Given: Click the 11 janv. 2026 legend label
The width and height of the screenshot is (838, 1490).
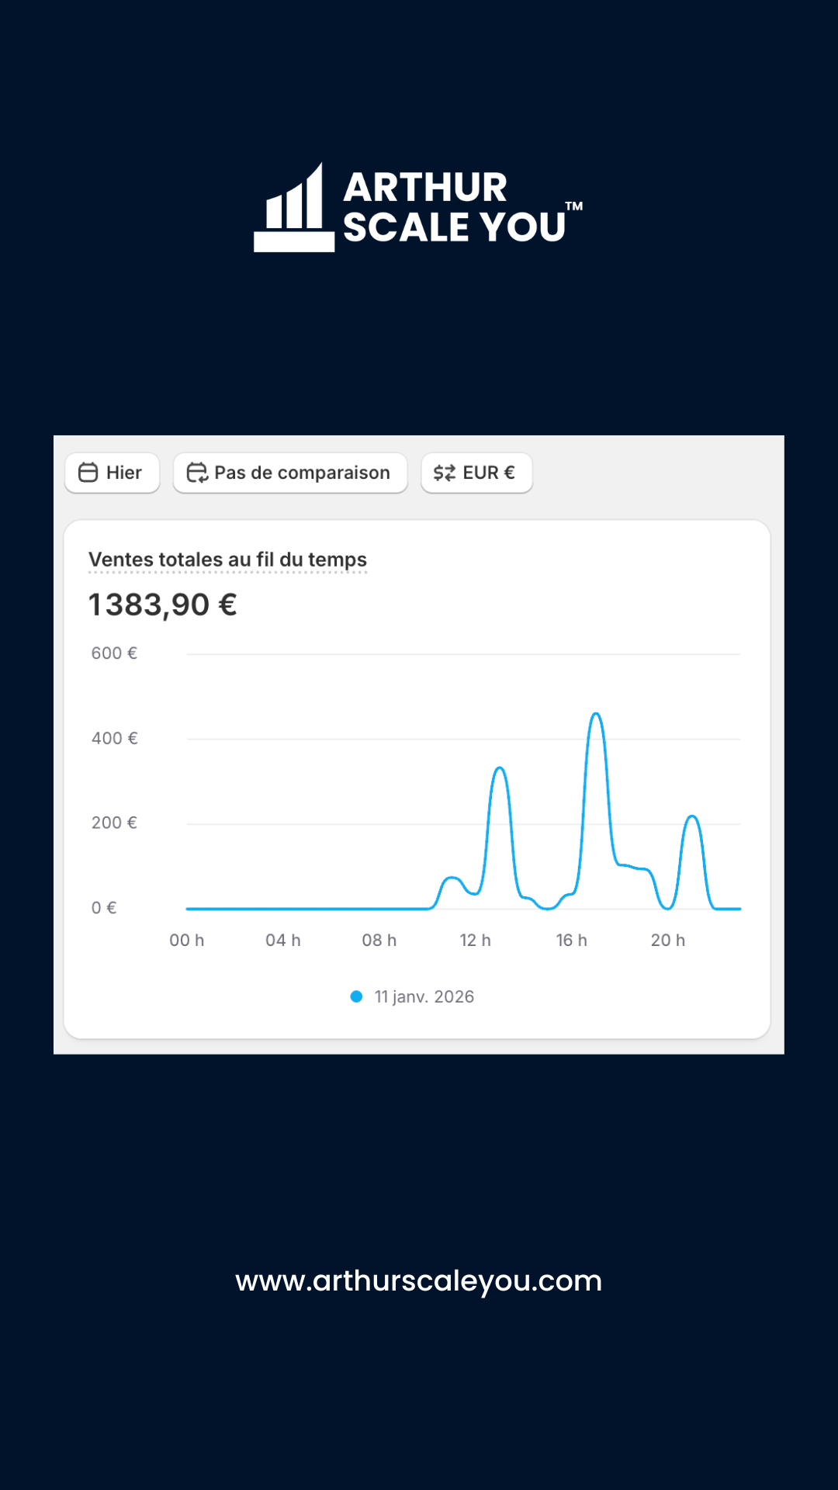Looking at the screenshot, I should [x=424, y=996].
